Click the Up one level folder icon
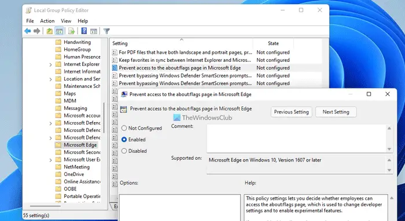This screenshot has width=405, height=221. (49, 31)
